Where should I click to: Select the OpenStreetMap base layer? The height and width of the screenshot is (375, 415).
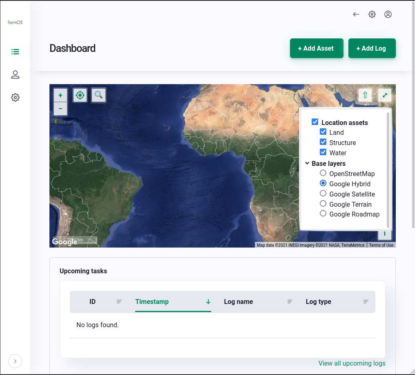[x=323, y=173]
